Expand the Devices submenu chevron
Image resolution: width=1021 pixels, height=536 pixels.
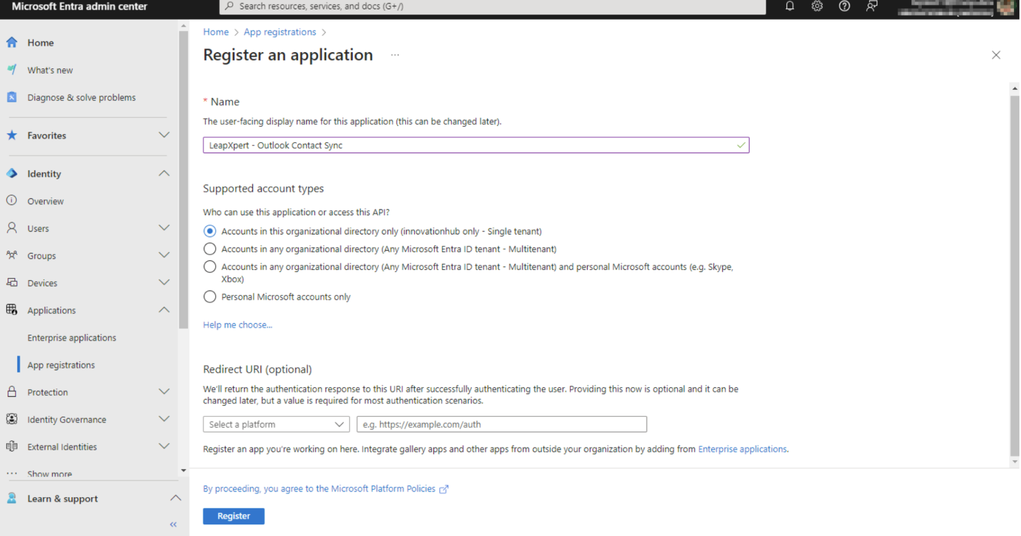[164, 283]
